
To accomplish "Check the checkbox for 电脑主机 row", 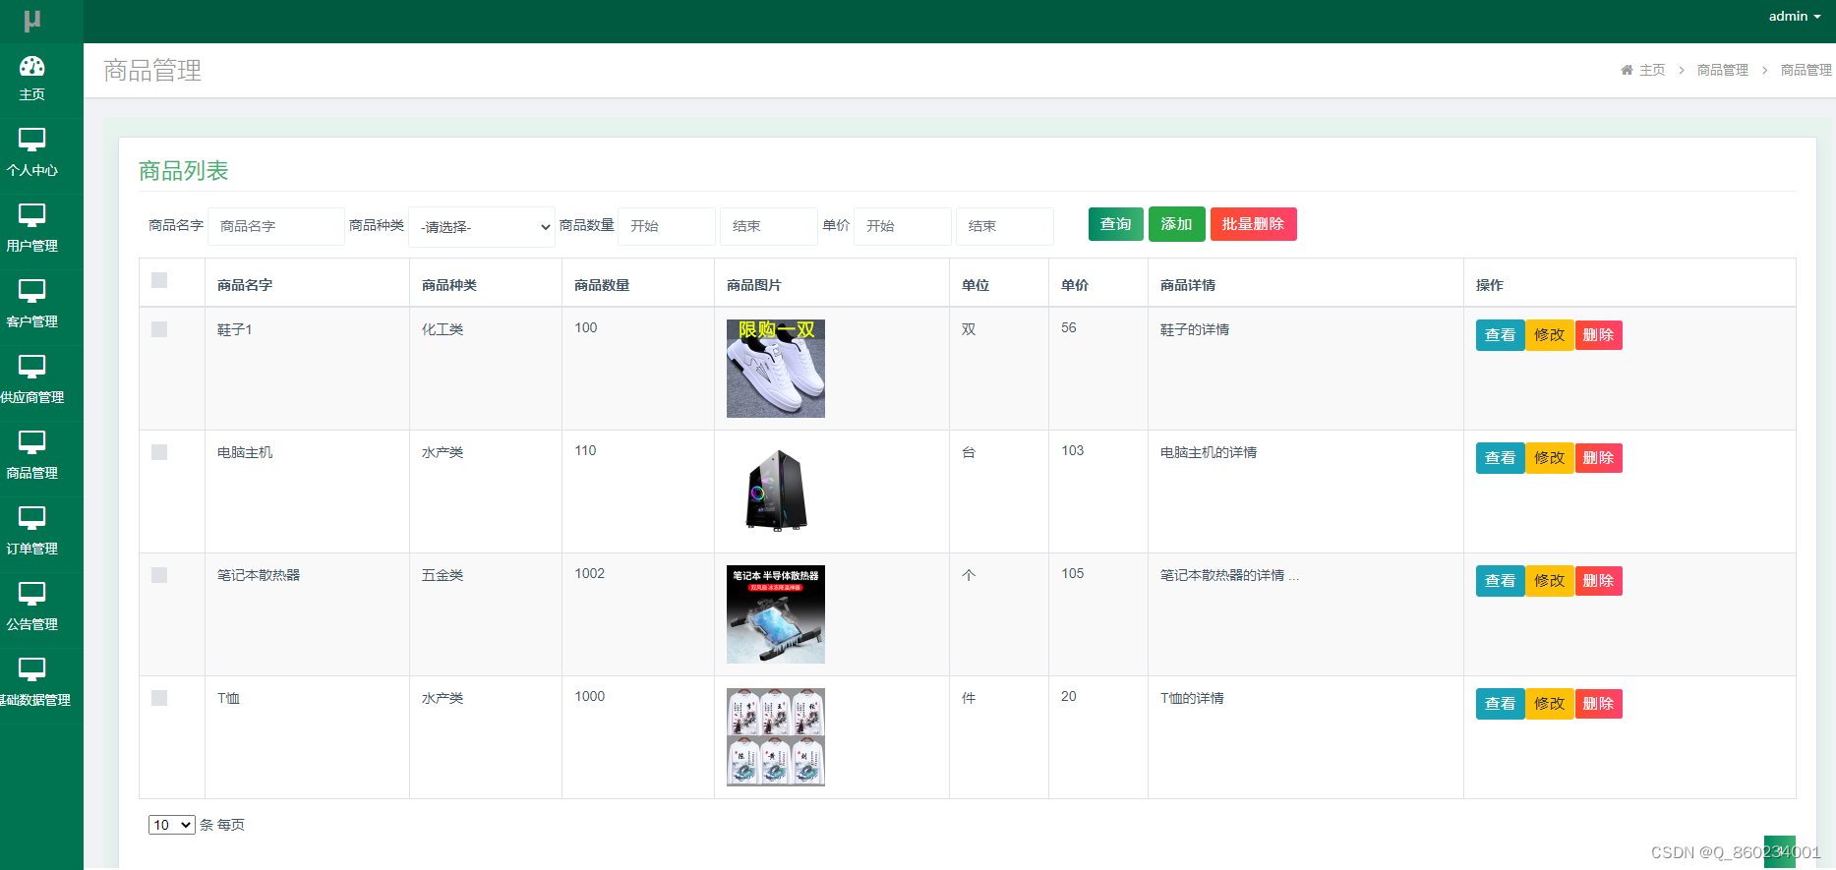I will pyautogui.click(x=159, y=452).
